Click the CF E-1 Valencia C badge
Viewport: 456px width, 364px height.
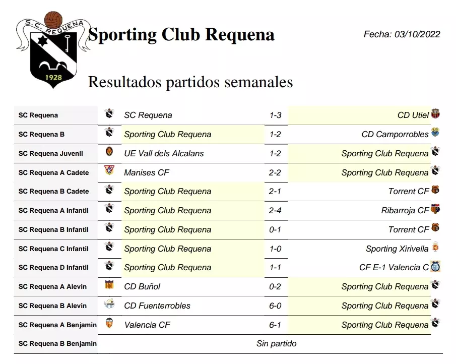point(435,266)
